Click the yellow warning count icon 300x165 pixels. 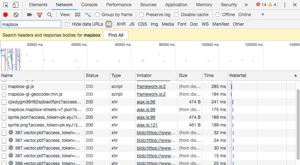click(x=270, y=5)
